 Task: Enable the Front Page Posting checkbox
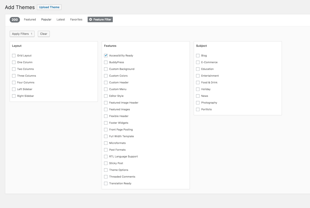click(x=106, y=130)
